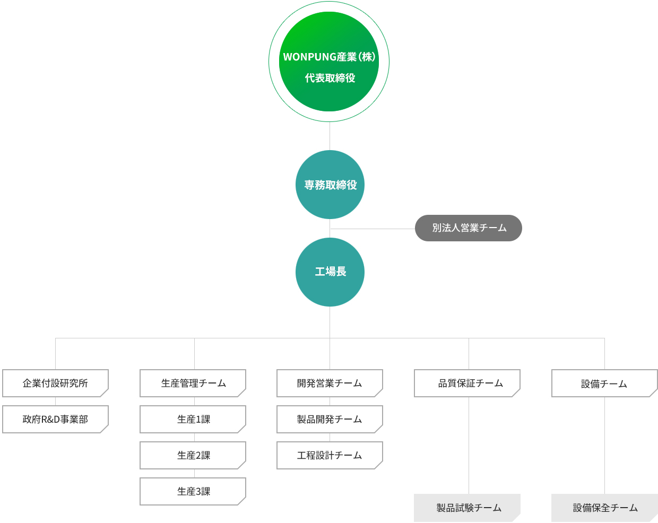
Task: Click the 設備保全チーム gray box
Action: (x=605, y=508)
